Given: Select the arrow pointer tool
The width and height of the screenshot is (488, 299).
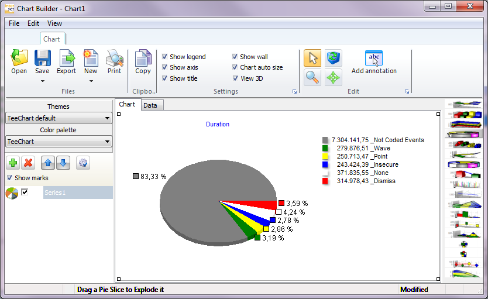Looking at the screenshot, I should [x=312, y=58].
